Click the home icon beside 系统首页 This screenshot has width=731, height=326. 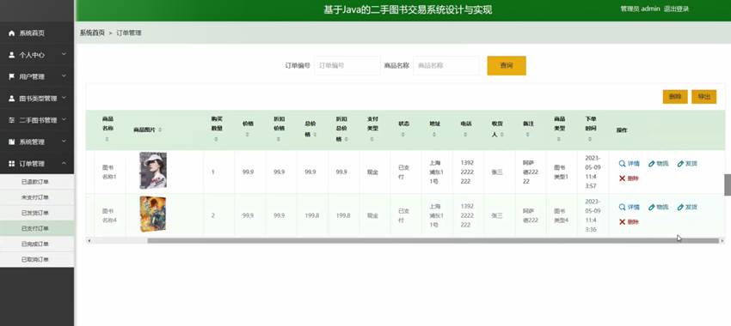tap(12, 33)
